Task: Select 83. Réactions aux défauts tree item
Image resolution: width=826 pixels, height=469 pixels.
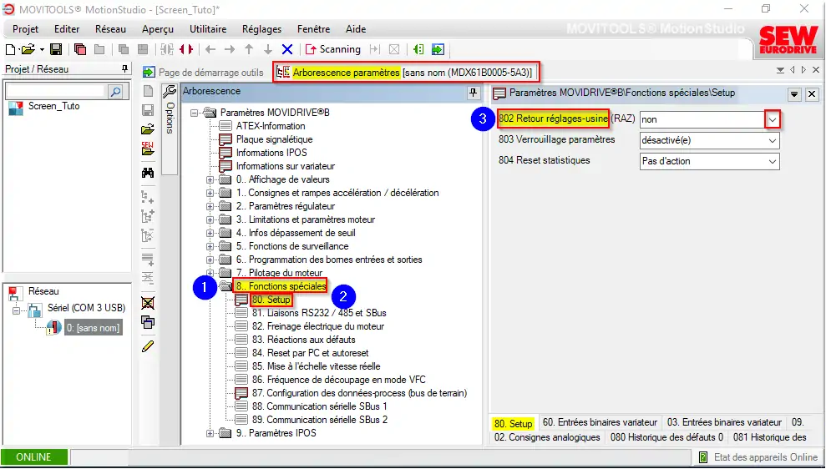Action: (304, 340)
